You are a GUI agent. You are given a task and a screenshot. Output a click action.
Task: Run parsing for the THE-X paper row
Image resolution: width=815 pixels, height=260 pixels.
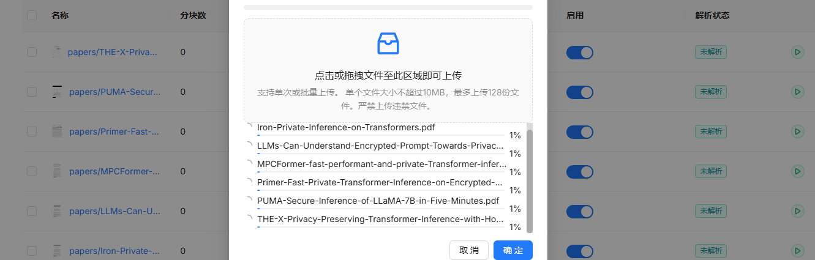(797, 52)
